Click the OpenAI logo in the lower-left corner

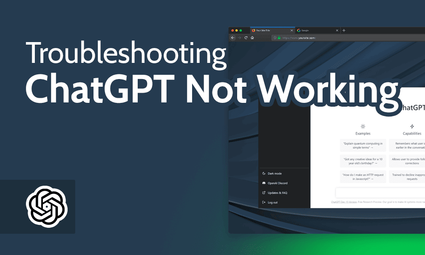pos(47,206)
